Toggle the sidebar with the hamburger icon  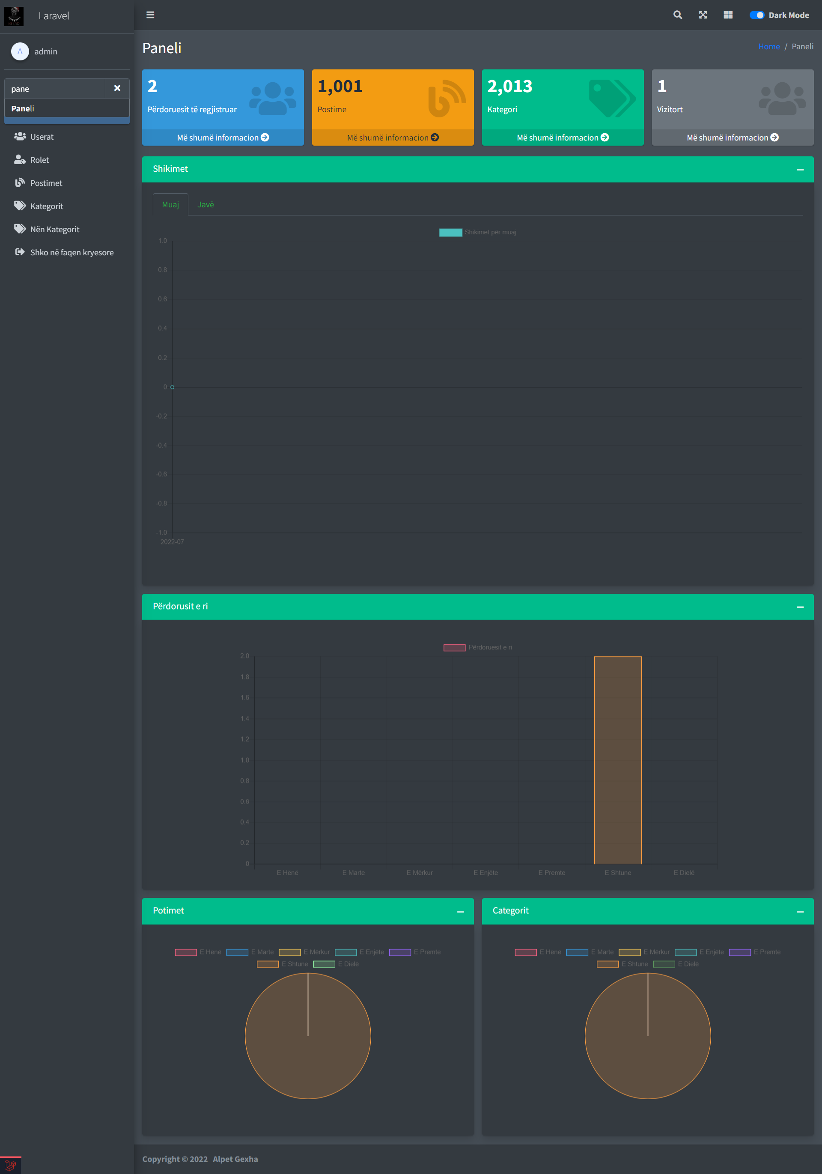[x=150, y=15]
